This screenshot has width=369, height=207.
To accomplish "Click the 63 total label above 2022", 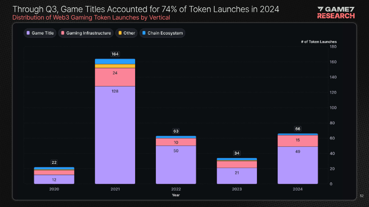I will coord(176,131).
